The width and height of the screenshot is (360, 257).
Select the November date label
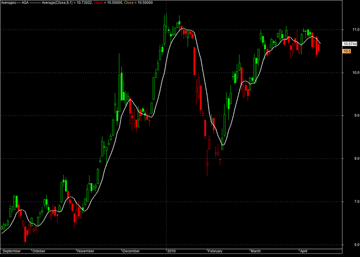pos(85,251)
